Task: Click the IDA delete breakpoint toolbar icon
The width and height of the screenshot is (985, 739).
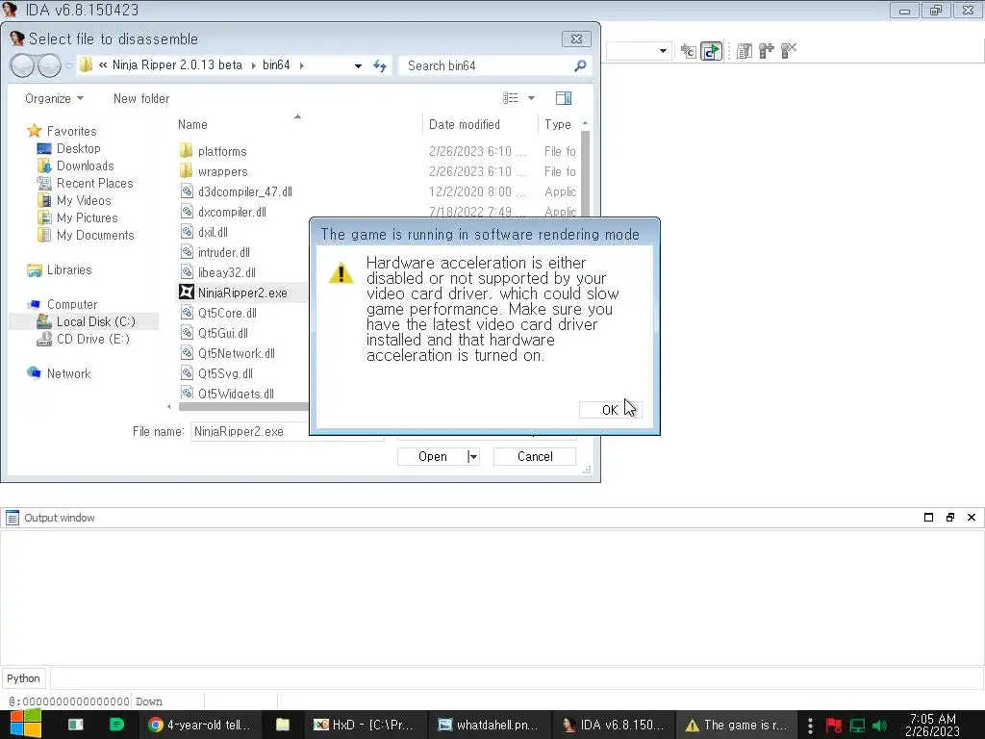Action: [789, 50]
